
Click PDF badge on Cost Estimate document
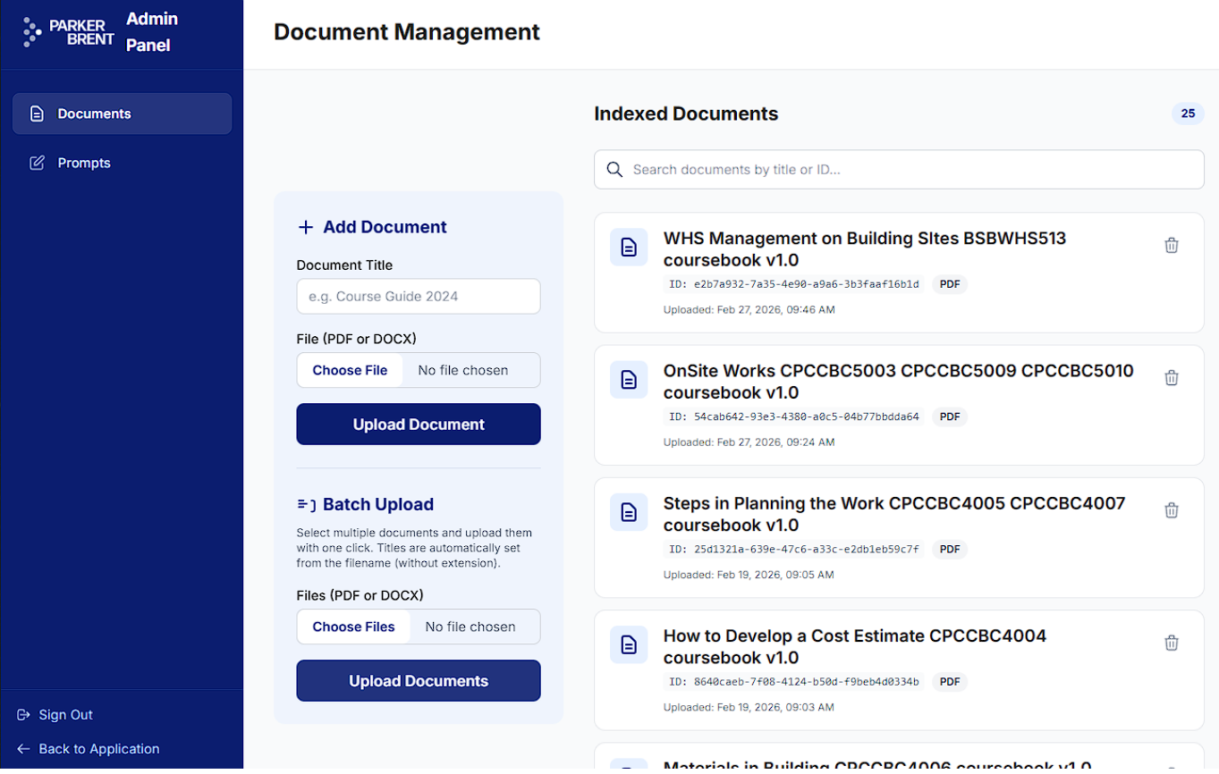950,681
